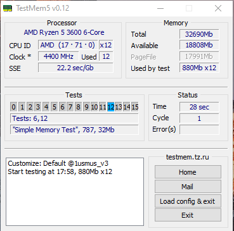This screenshot has width=234, height=231.
Task: Click Used by test value 880Mb x12
Action: tap(199, 68)
